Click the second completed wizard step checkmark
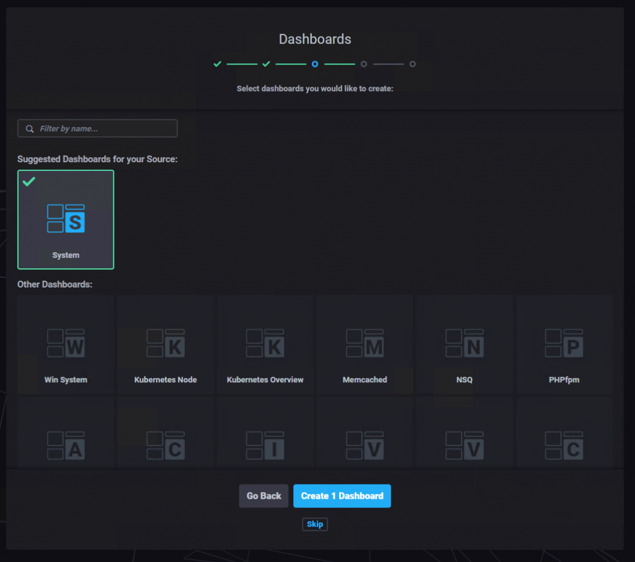The width and height of the screenshot is (635, 562). coord(266,64)
